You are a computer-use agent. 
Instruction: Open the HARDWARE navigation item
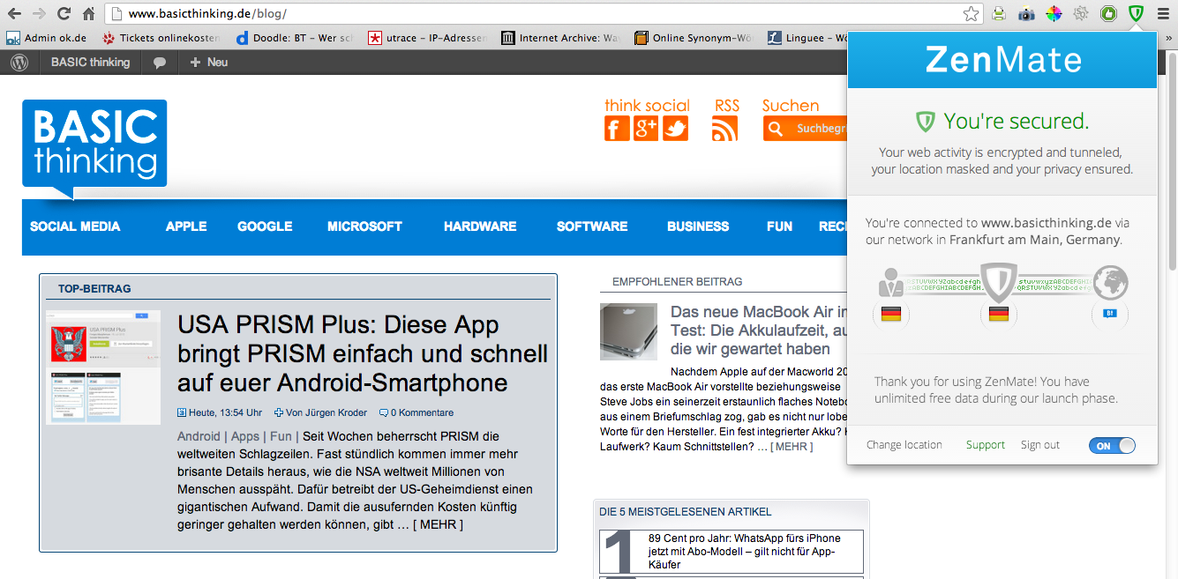480,226
